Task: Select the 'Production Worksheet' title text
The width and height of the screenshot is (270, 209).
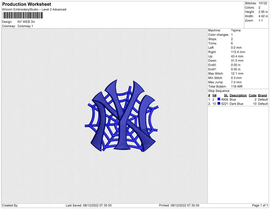Action: (27, 4)
